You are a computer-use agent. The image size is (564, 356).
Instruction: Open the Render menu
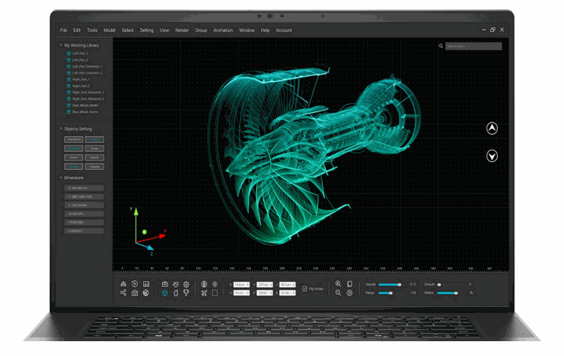[x=182, y=30]
